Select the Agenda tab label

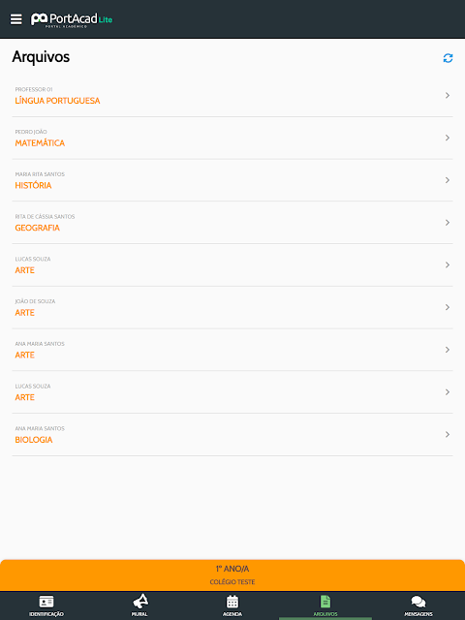[232, 614]
